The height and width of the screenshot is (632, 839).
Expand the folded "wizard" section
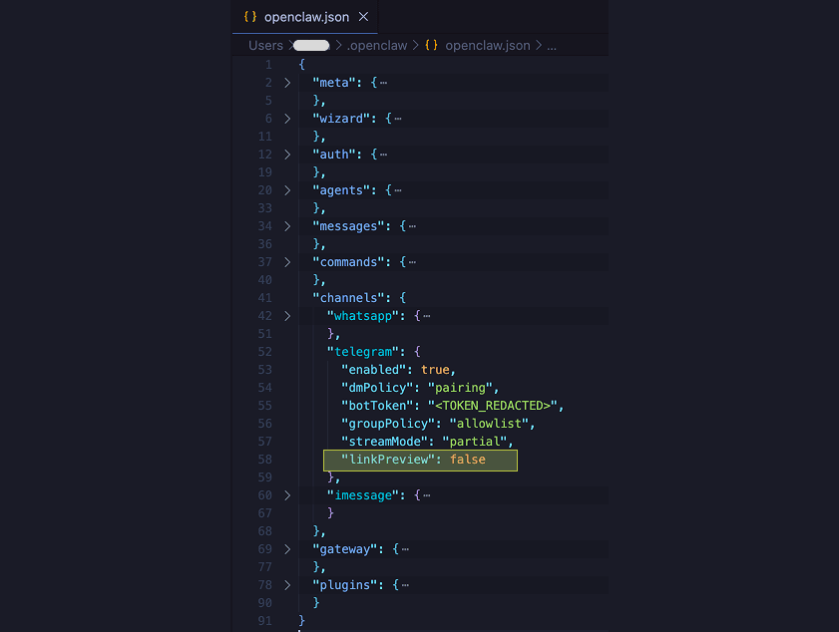coord(287,118)
